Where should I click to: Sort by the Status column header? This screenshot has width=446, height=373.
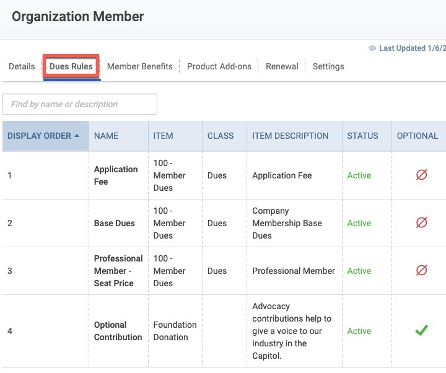(362, 136)
